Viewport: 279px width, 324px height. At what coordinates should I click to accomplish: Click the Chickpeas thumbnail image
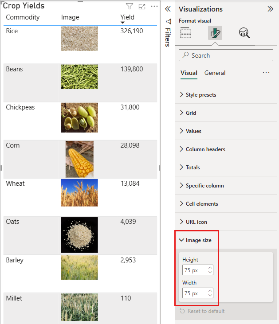point(79,117)
